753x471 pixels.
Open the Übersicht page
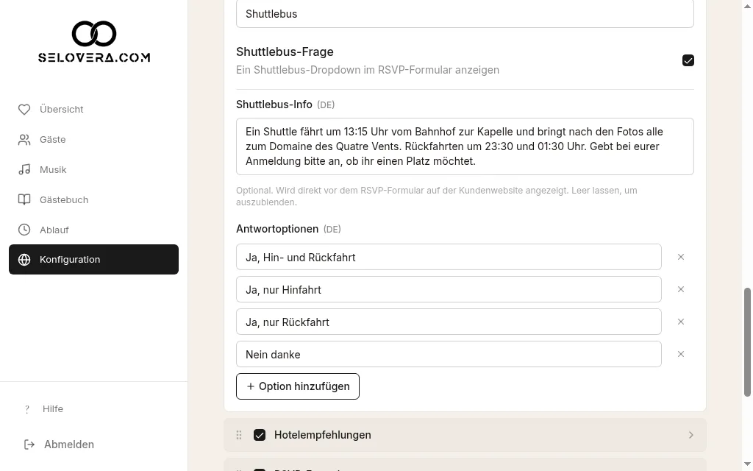(x=93, y=110)
